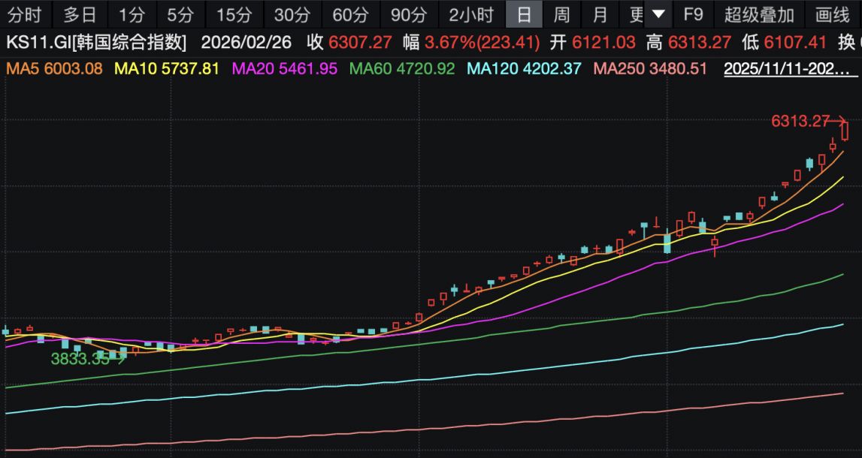The image size is (862, 458).
Task: Select the 5分 timeframe
Action: 180,14
